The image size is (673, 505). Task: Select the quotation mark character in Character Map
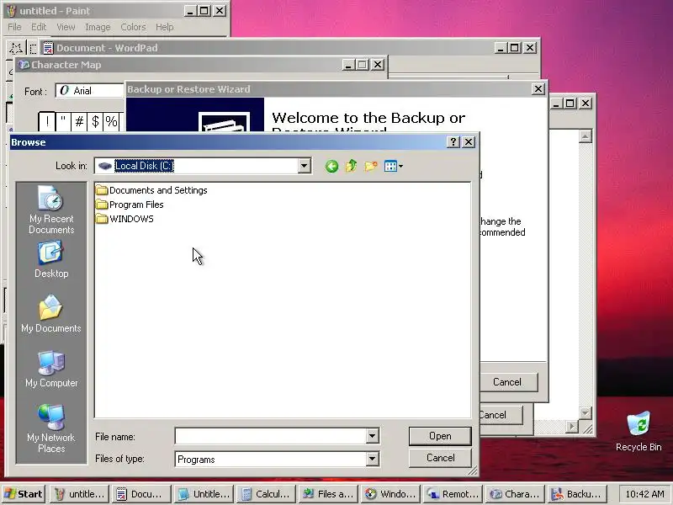(x=63, y=121)
